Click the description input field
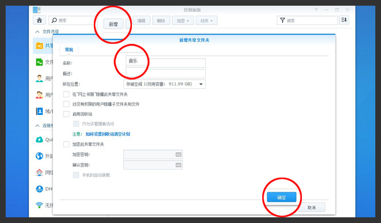The image size is (381, 223). (x=165, y=73)
